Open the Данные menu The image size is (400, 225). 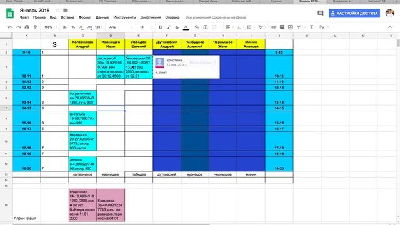(x=102, y=17)
